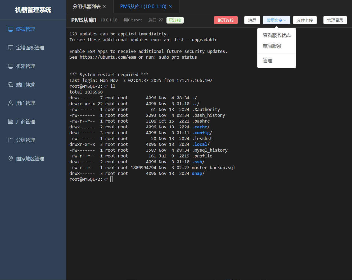This screenshot has width=352, height=280.
Task: Navigate to 分组管理
Action: (x=33, y=140)
